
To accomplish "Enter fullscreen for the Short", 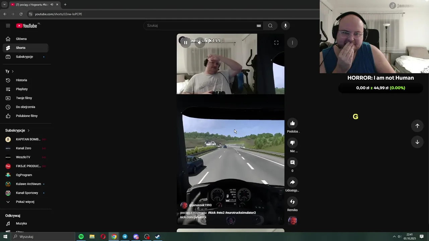I will (x=276, y=43).
